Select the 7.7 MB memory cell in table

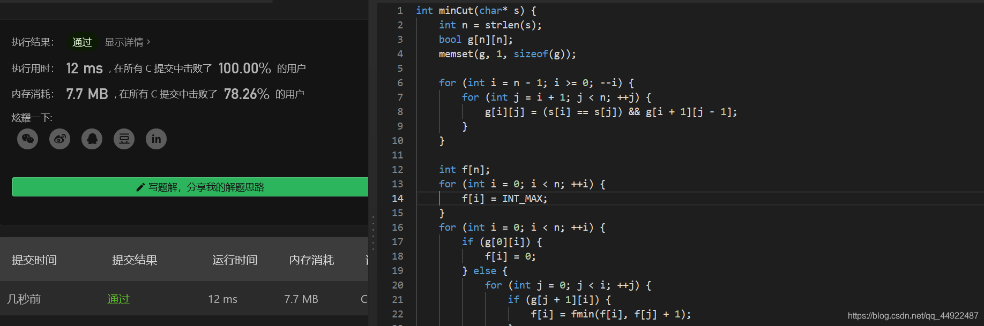[301, 299]
